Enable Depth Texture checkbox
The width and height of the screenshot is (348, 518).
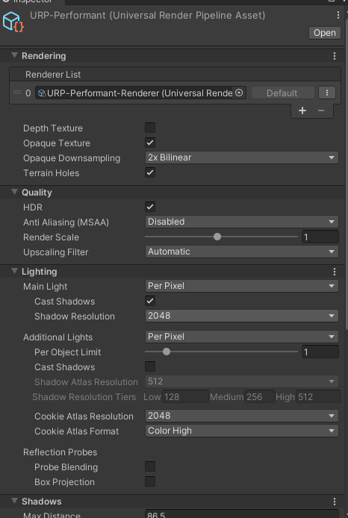pos(150,128)
